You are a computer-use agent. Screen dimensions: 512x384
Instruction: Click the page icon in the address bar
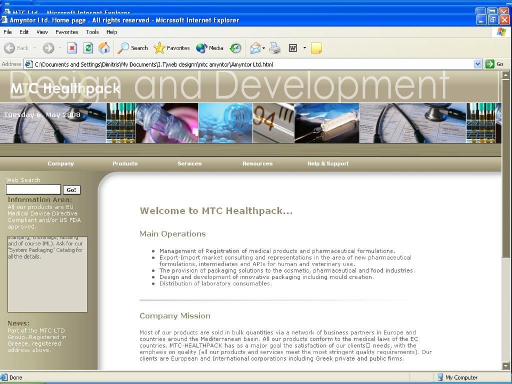pyautogui.click(x=29, y=64)
